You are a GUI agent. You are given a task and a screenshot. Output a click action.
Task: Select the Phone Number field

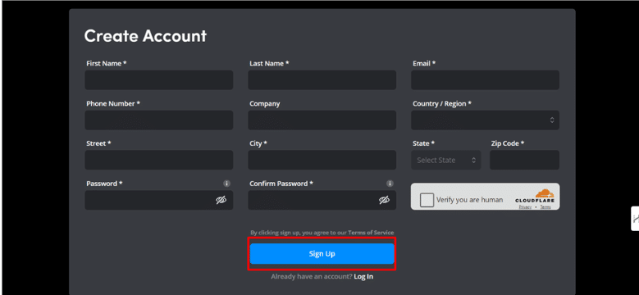coord(159,120)
